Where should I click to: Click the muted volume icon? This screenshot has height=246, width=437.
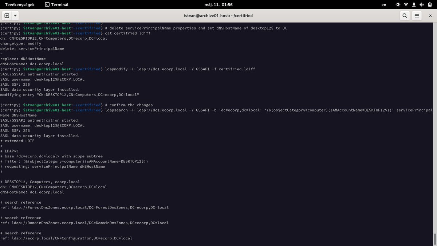click(421, 5)
